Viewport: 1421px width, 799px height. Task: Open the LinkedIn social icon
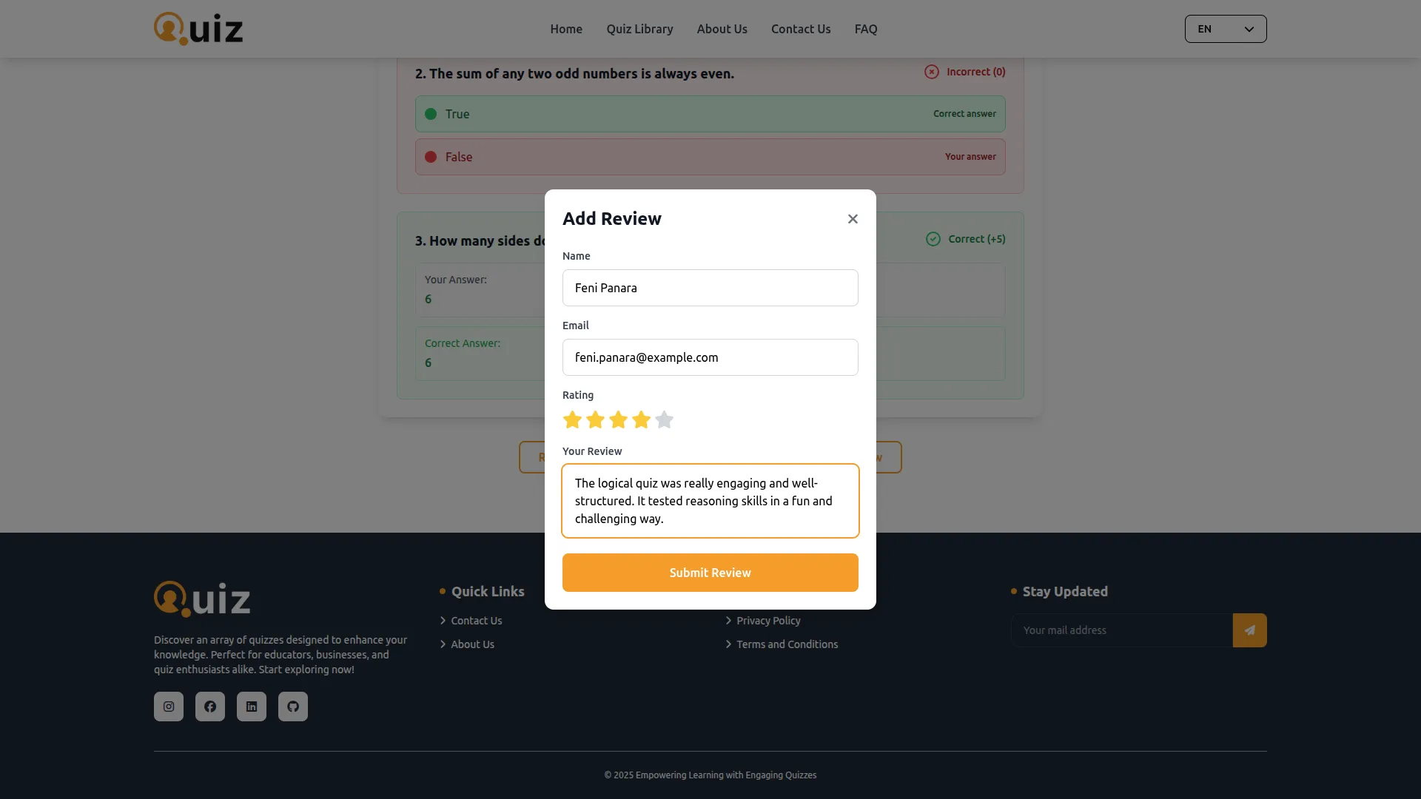tap(252, 707)
